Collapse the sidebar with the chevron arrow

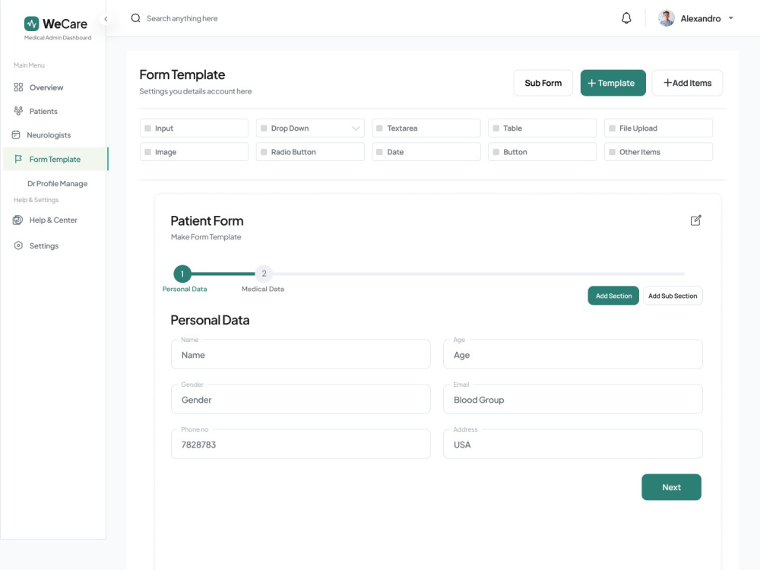point(106,19)
